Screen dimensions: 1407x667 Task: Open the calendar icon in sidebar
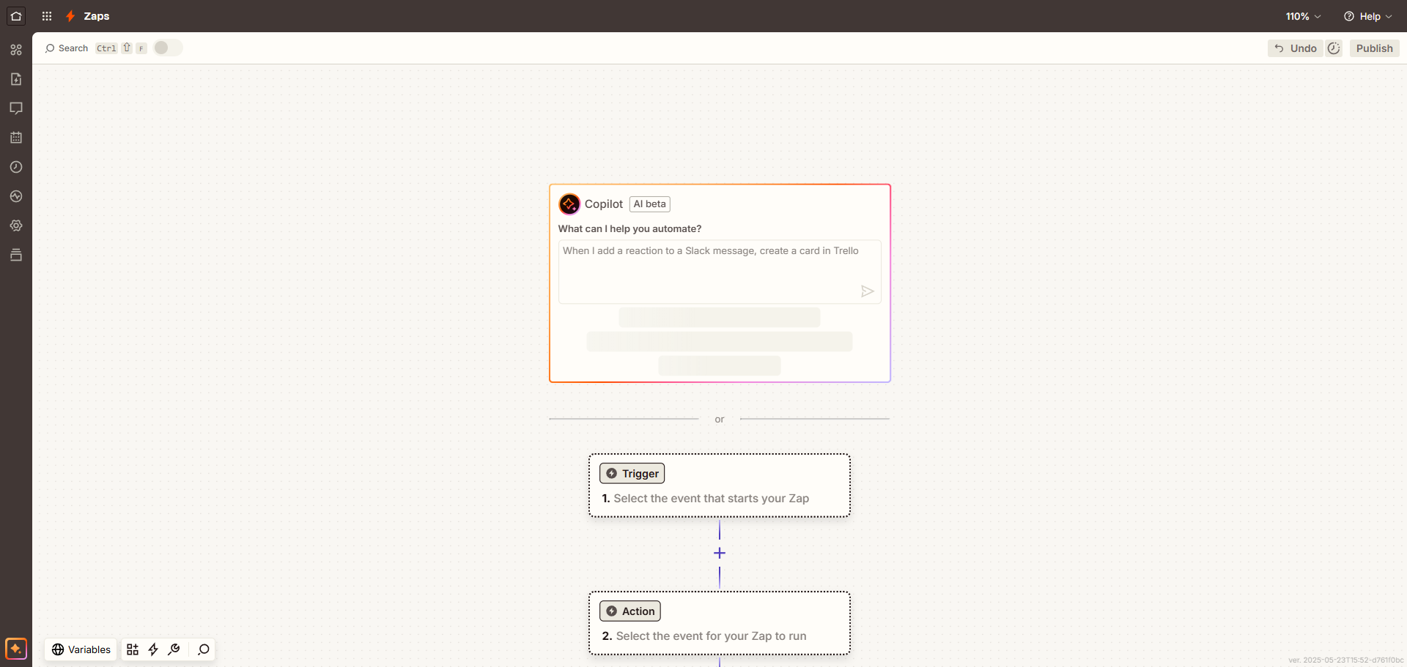point(16,138)
